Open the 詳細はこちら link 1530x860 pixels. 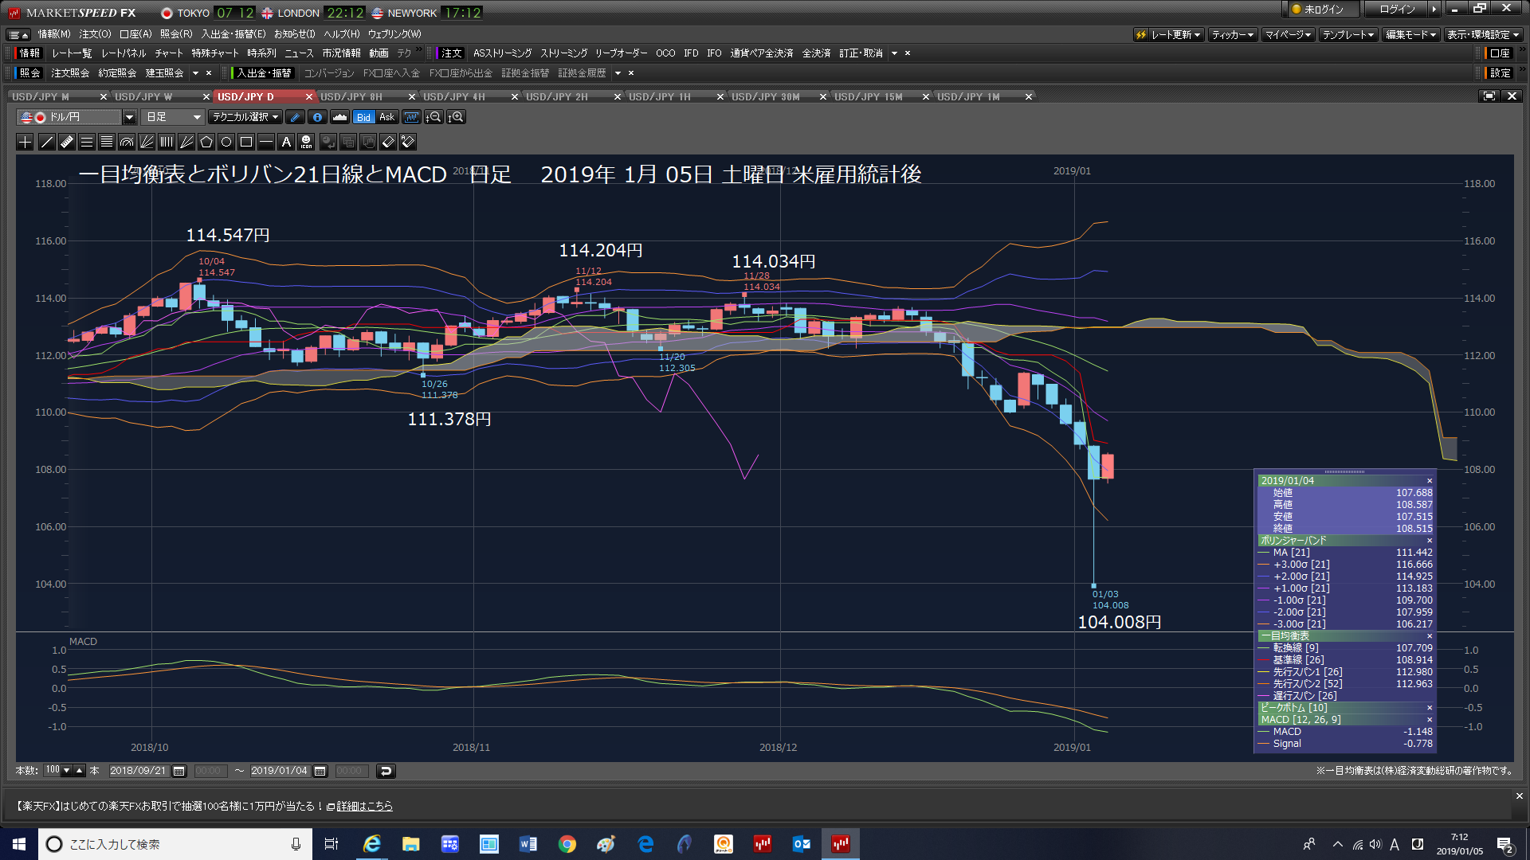[x=364, y=807]
